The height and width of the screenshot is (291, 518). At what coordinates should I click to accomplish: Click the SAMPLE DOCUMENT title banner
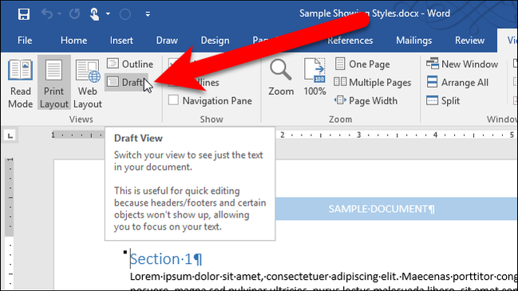396,209
